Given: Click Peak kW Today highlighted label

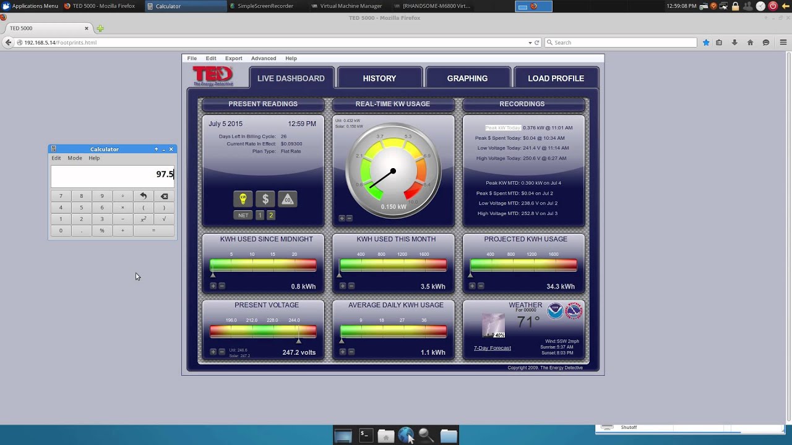Looking at the screenshot, I should point(503,128).
